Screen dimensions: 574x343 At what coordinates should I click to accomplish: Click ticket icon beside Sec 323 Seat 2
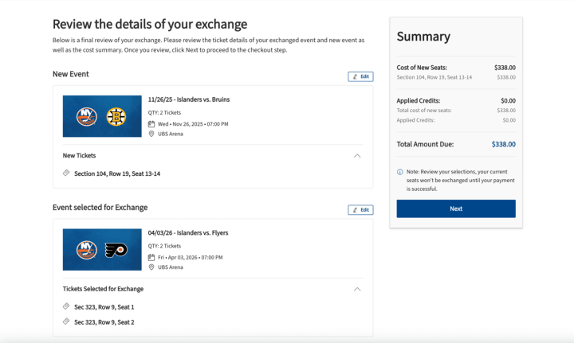[66, 322]
